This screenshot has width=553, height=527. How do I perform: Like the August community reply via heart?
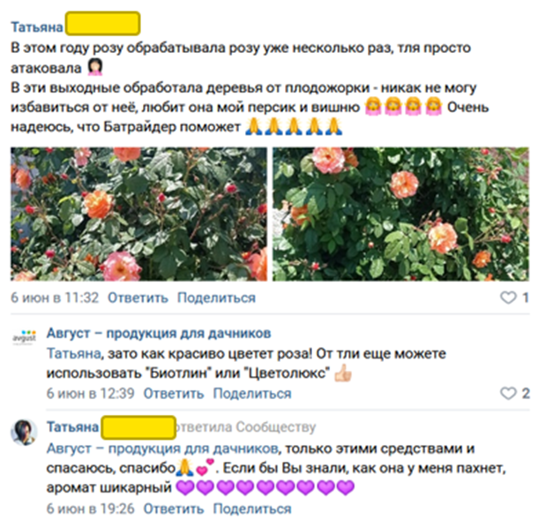coord(508,393)
